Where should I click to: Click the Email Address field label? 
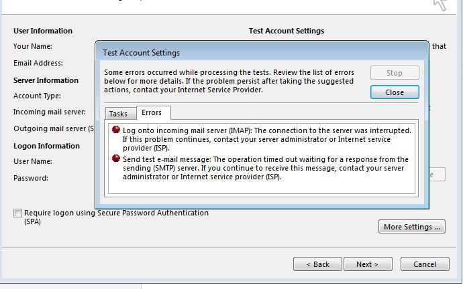(38, 64)
